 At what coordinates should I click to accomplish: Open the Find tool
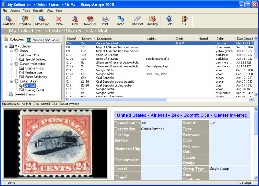(x=75, y=21)
